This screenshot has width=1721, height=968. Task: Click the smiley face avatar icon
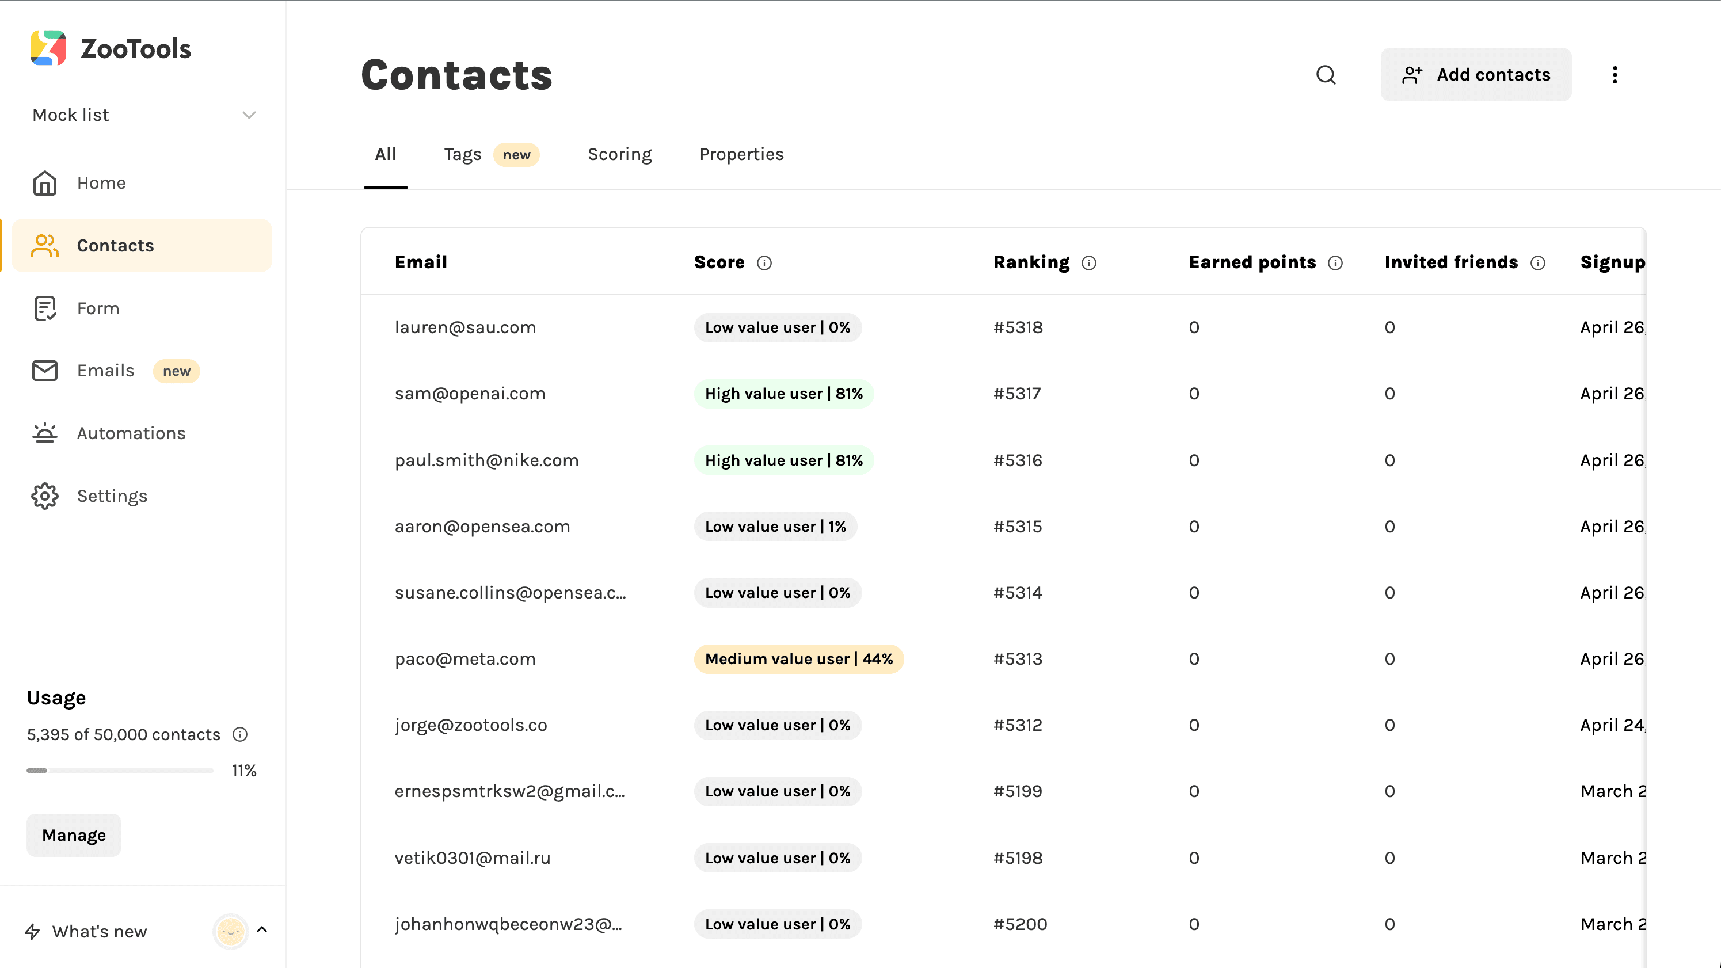coord(230,931)
